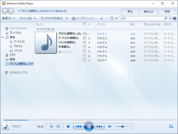Viewport: 178px width, 134px height.
Task: Select the ファインド366 library icon
Action: [x=7, y=28]
